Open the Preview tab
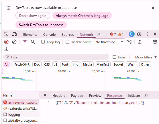 95,96
